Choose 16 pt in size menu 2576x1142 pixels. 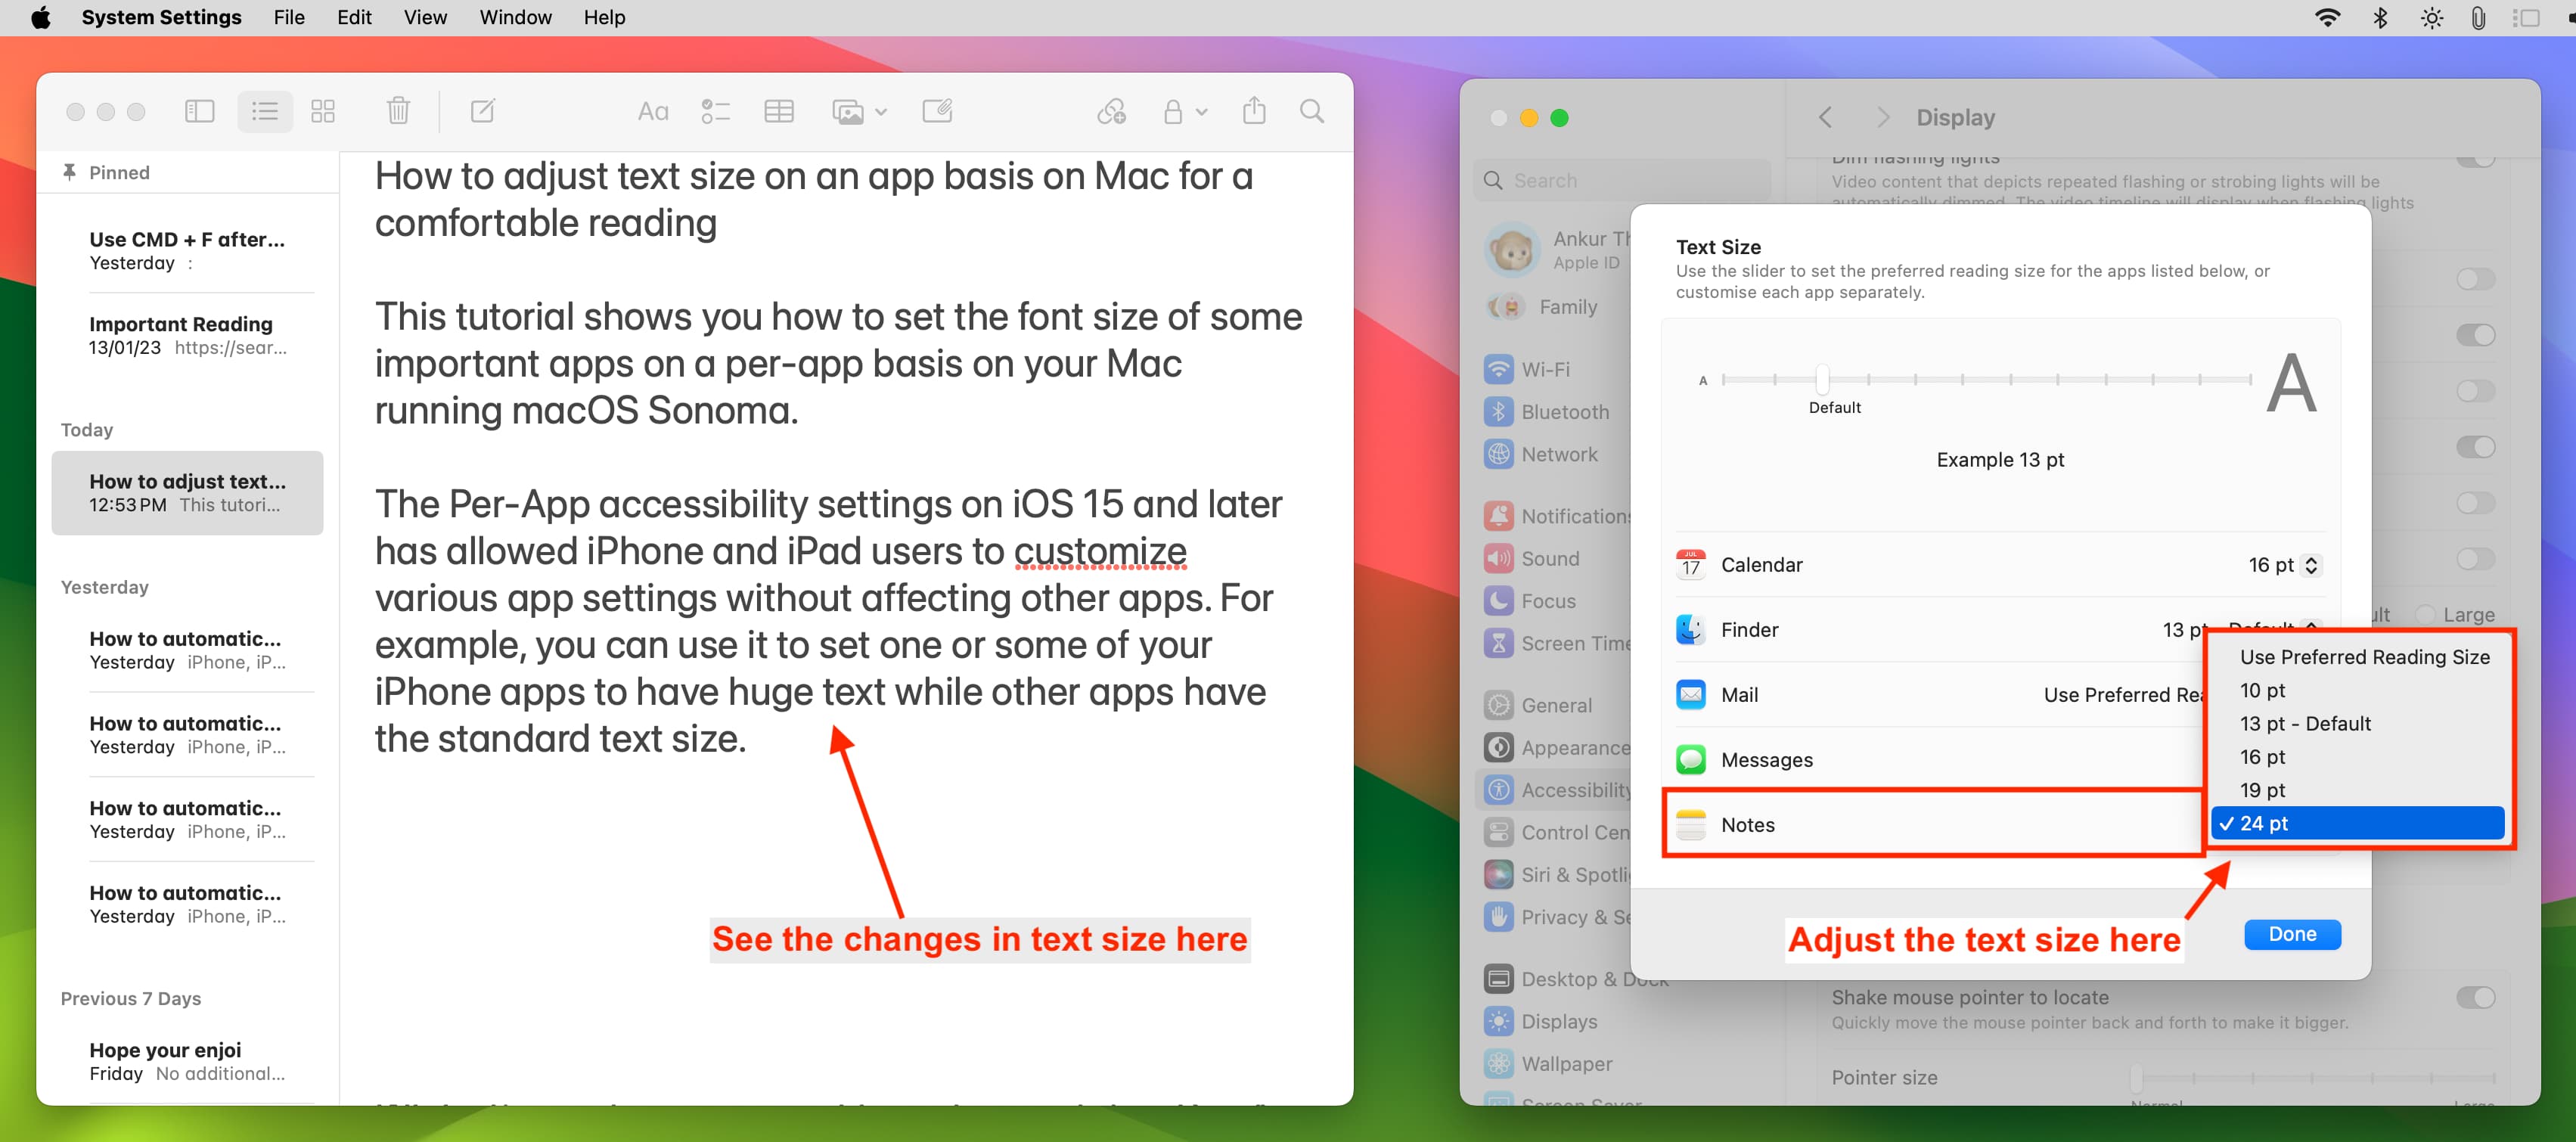pyautogui.click(x=2358, y=757)
